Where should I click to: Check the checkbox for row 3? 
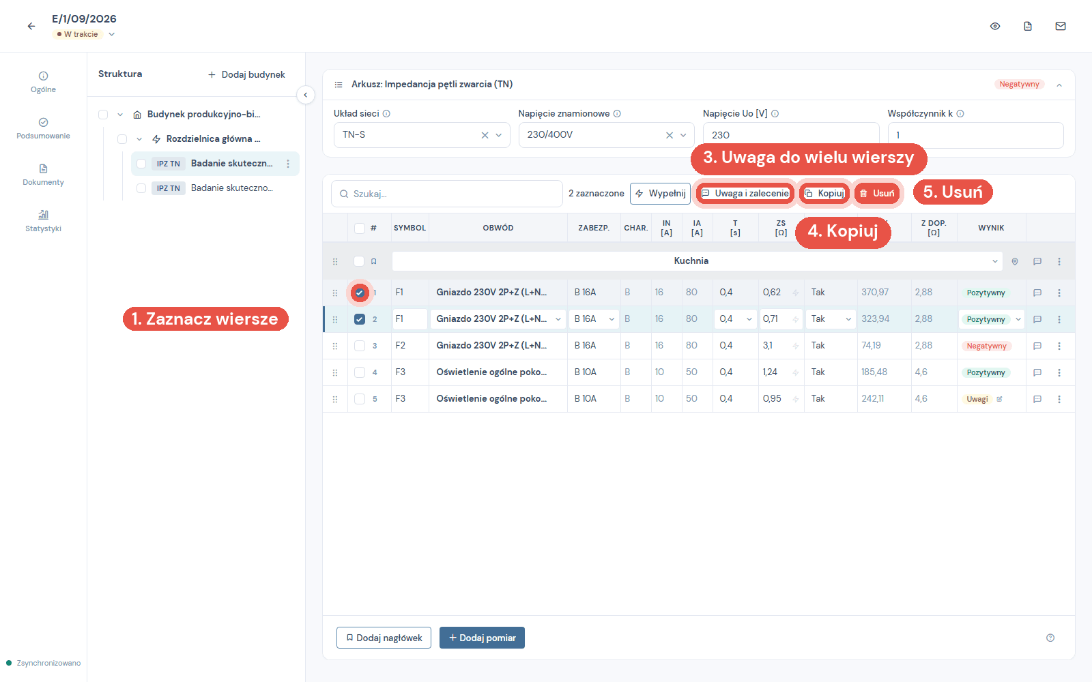point(360,346)
